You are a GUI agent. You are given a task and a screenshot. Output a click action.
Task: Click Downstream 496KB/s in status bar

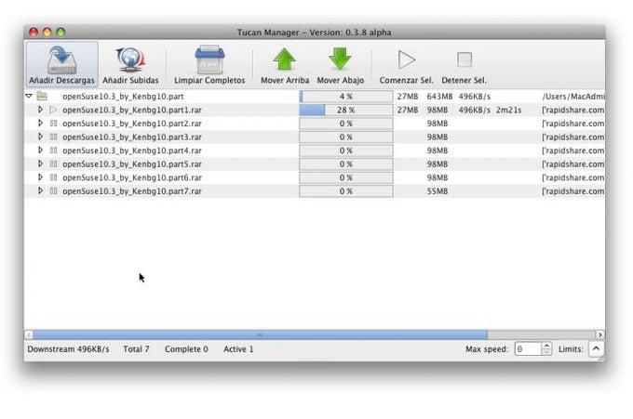coord(68,349)
